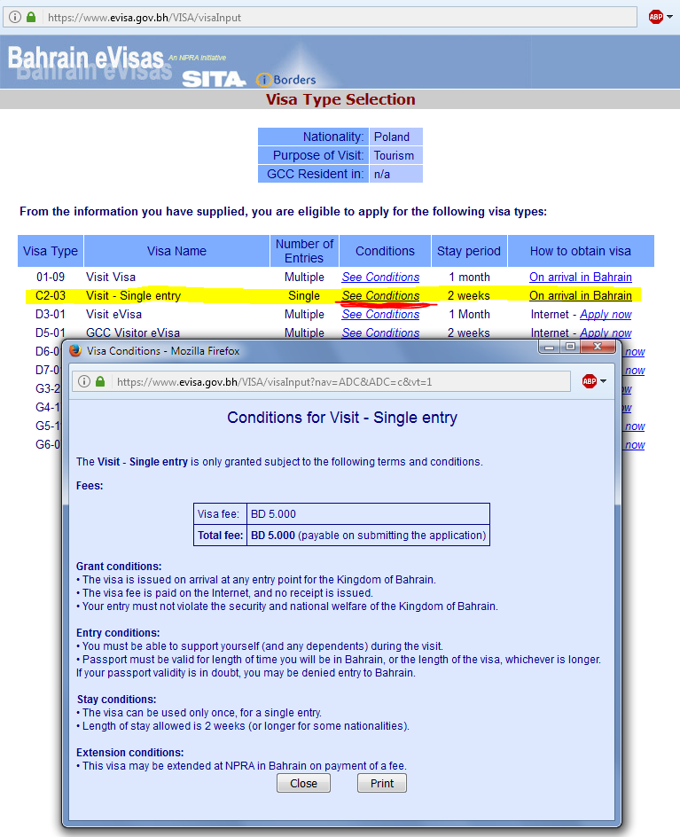The image size is (680, 837).
Task: Click Apply now for Visit eVisa D3-01
Action: coord(606,315)
